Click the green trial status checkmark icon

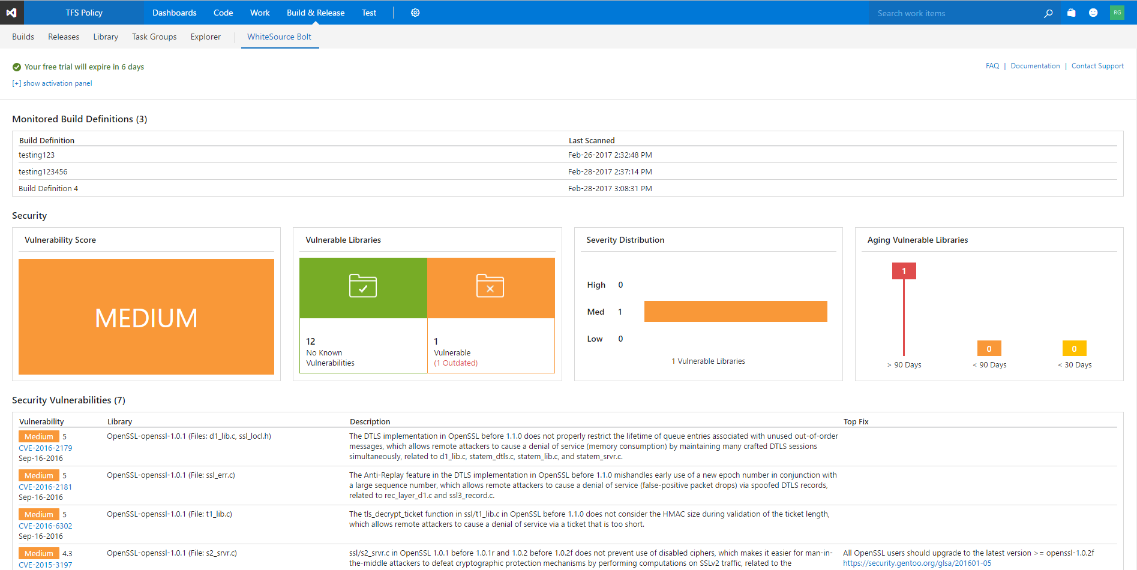17,67
